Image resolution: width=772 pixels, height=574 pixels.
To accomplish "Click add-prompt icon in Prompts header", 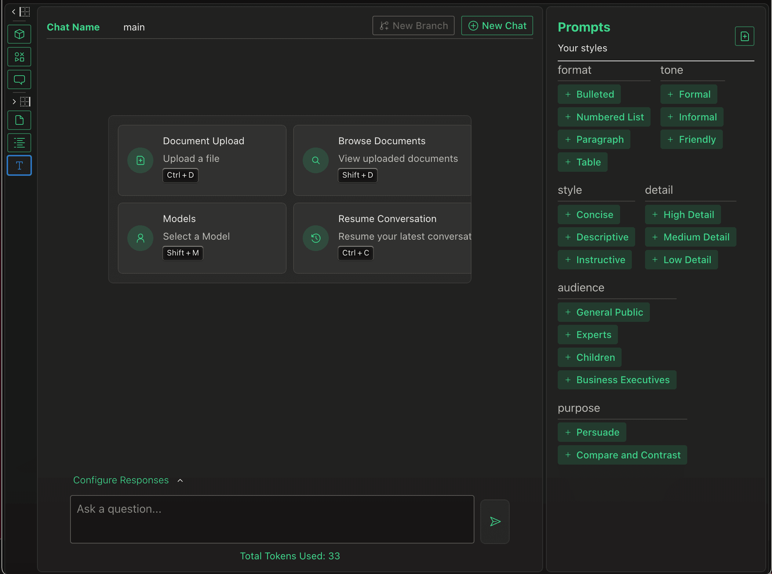I will coord(744,36).
